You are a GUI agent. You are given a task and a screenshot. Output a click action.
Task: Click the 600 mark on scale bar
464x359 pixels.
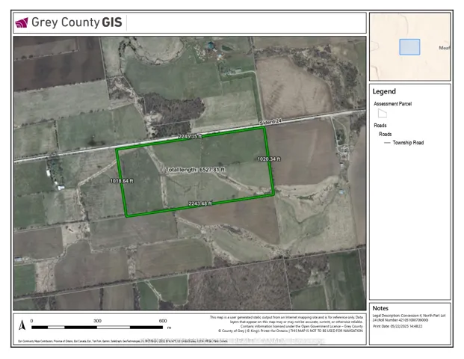click(163, 321)
